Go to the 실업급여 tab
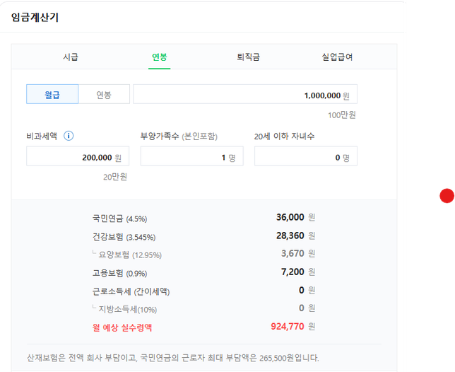Viewport: 455px width, 372px height. 337,57
